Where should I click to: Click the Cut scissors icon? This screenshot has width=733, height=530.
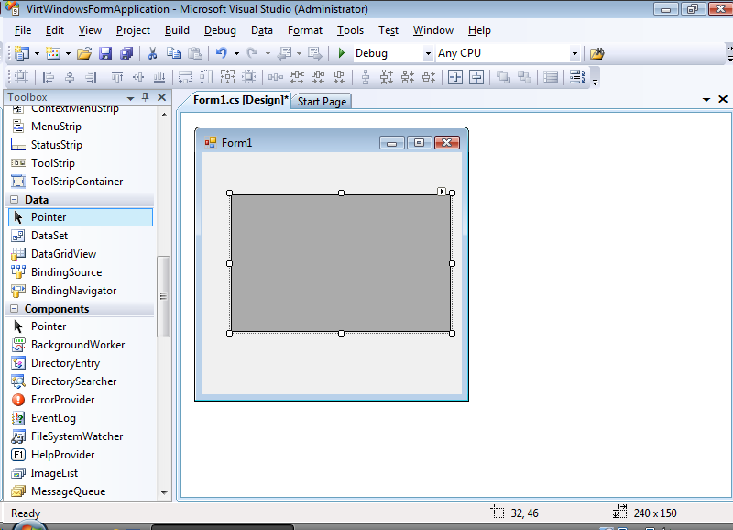tap(153, 53)
